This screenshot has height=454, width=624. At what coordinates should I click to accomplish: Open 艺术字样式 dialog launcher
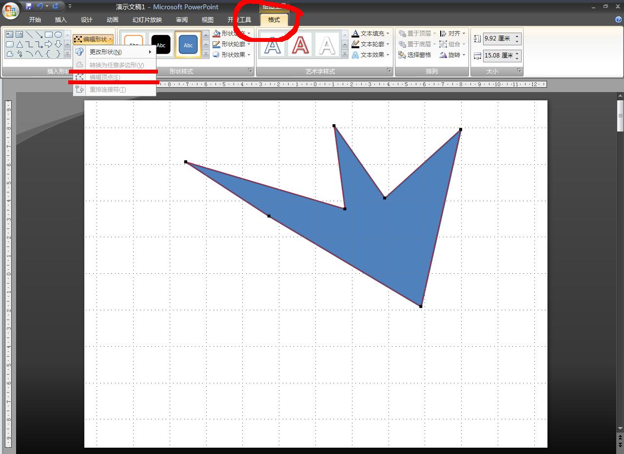pyautogui.click(x=389, y=71)
